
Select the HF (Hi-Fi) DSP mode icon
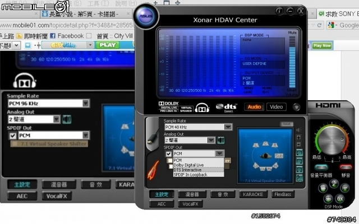tap(345, 188)
